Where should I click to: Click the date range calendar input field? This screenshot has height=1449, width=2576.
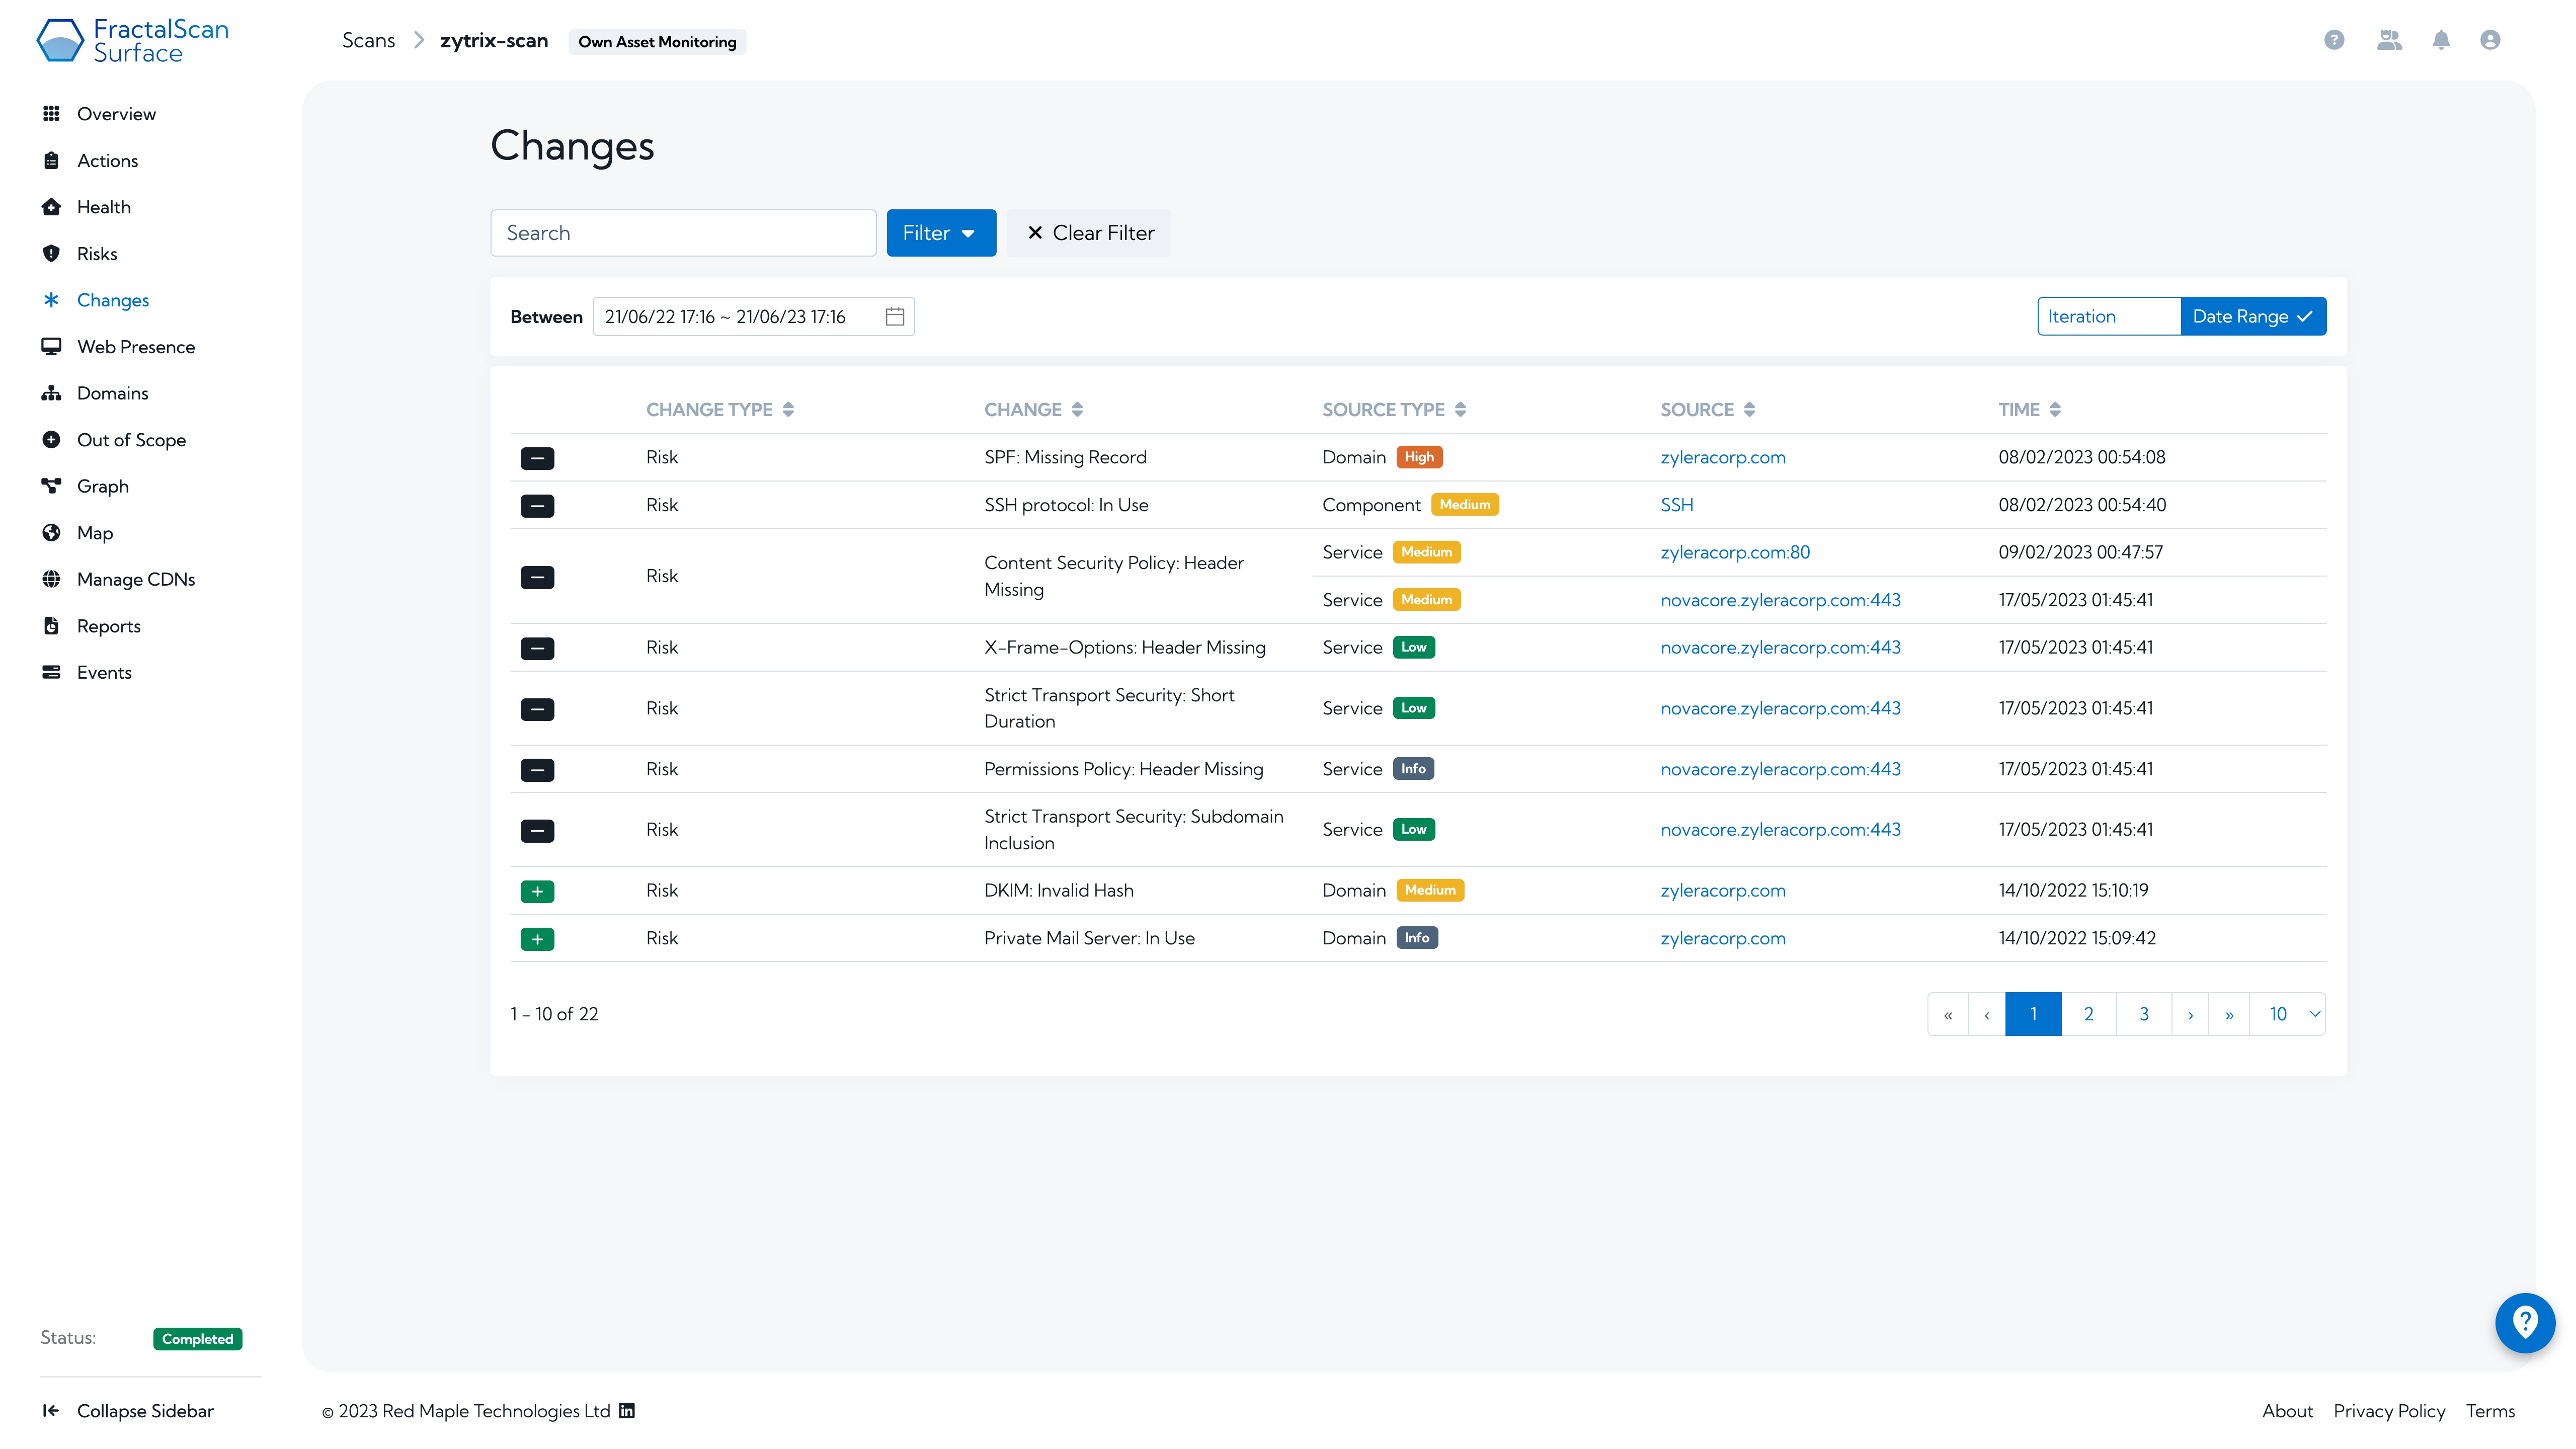pyautogui.click(x=752, y=316)
